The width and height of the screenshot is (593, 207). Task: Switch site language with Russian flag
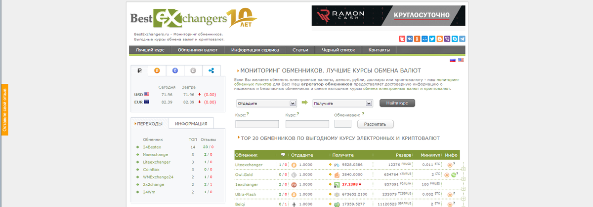pyautogui.click(x=453, y=60)
